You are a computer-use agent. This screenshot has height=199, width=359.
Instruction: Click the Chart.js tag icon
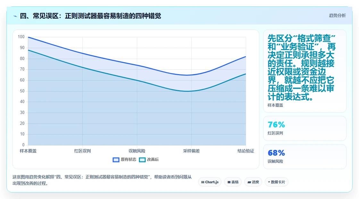pos(203,182)
